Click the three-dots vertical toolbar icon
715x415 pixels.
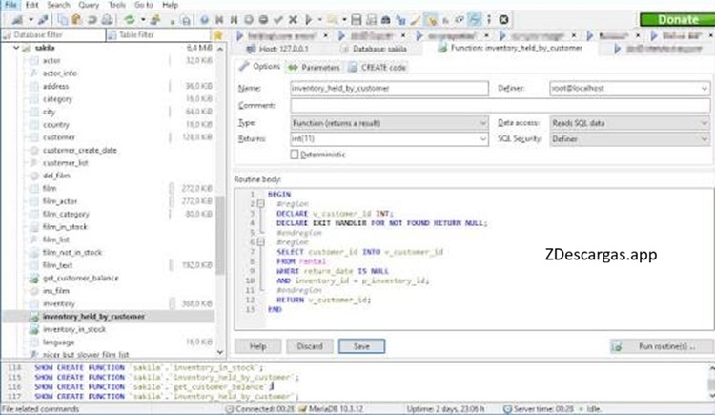pyautogui.click(x=489, y=20)
